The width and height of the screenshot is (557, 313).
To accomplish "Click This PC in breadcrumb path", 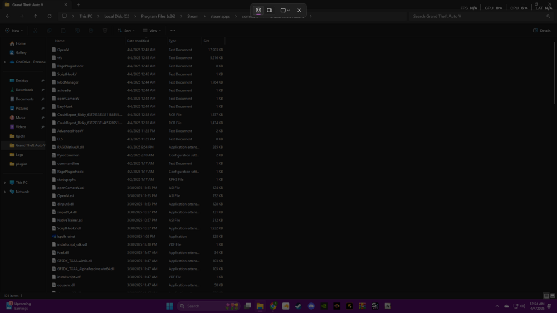I will coord(86,16).
